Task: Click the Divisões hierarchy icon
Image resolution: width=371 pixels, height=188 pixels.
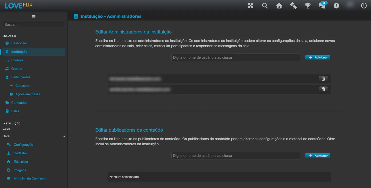Action: coord(7,60)
